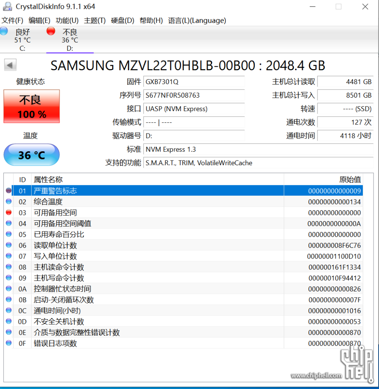
Task: Click the 属性名称 column header
Action: pyautogui.click(x=158, y=179)
